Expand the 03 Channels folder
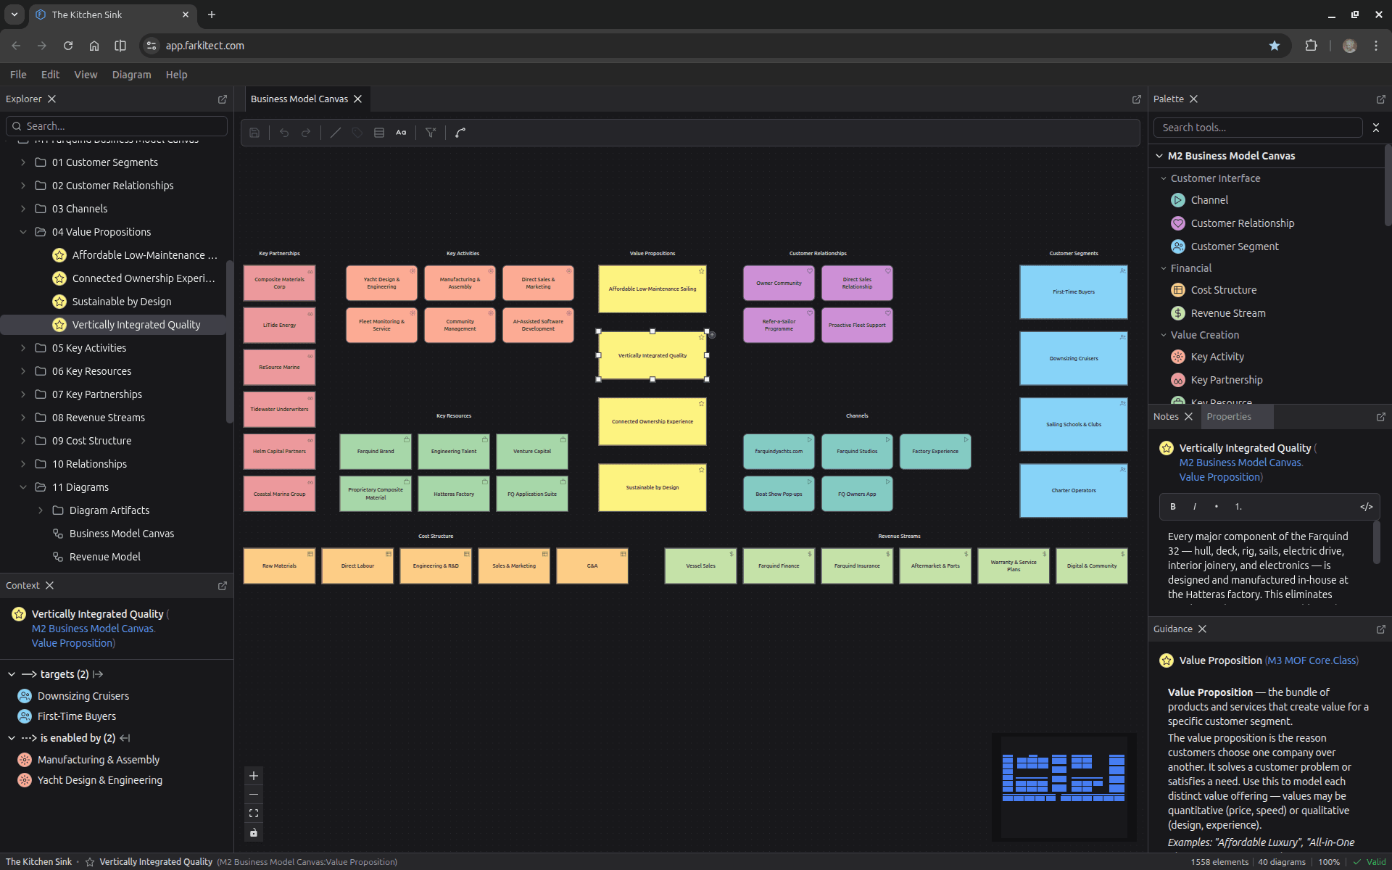Viewport: 1392px width, 870px height. [23, 209]
